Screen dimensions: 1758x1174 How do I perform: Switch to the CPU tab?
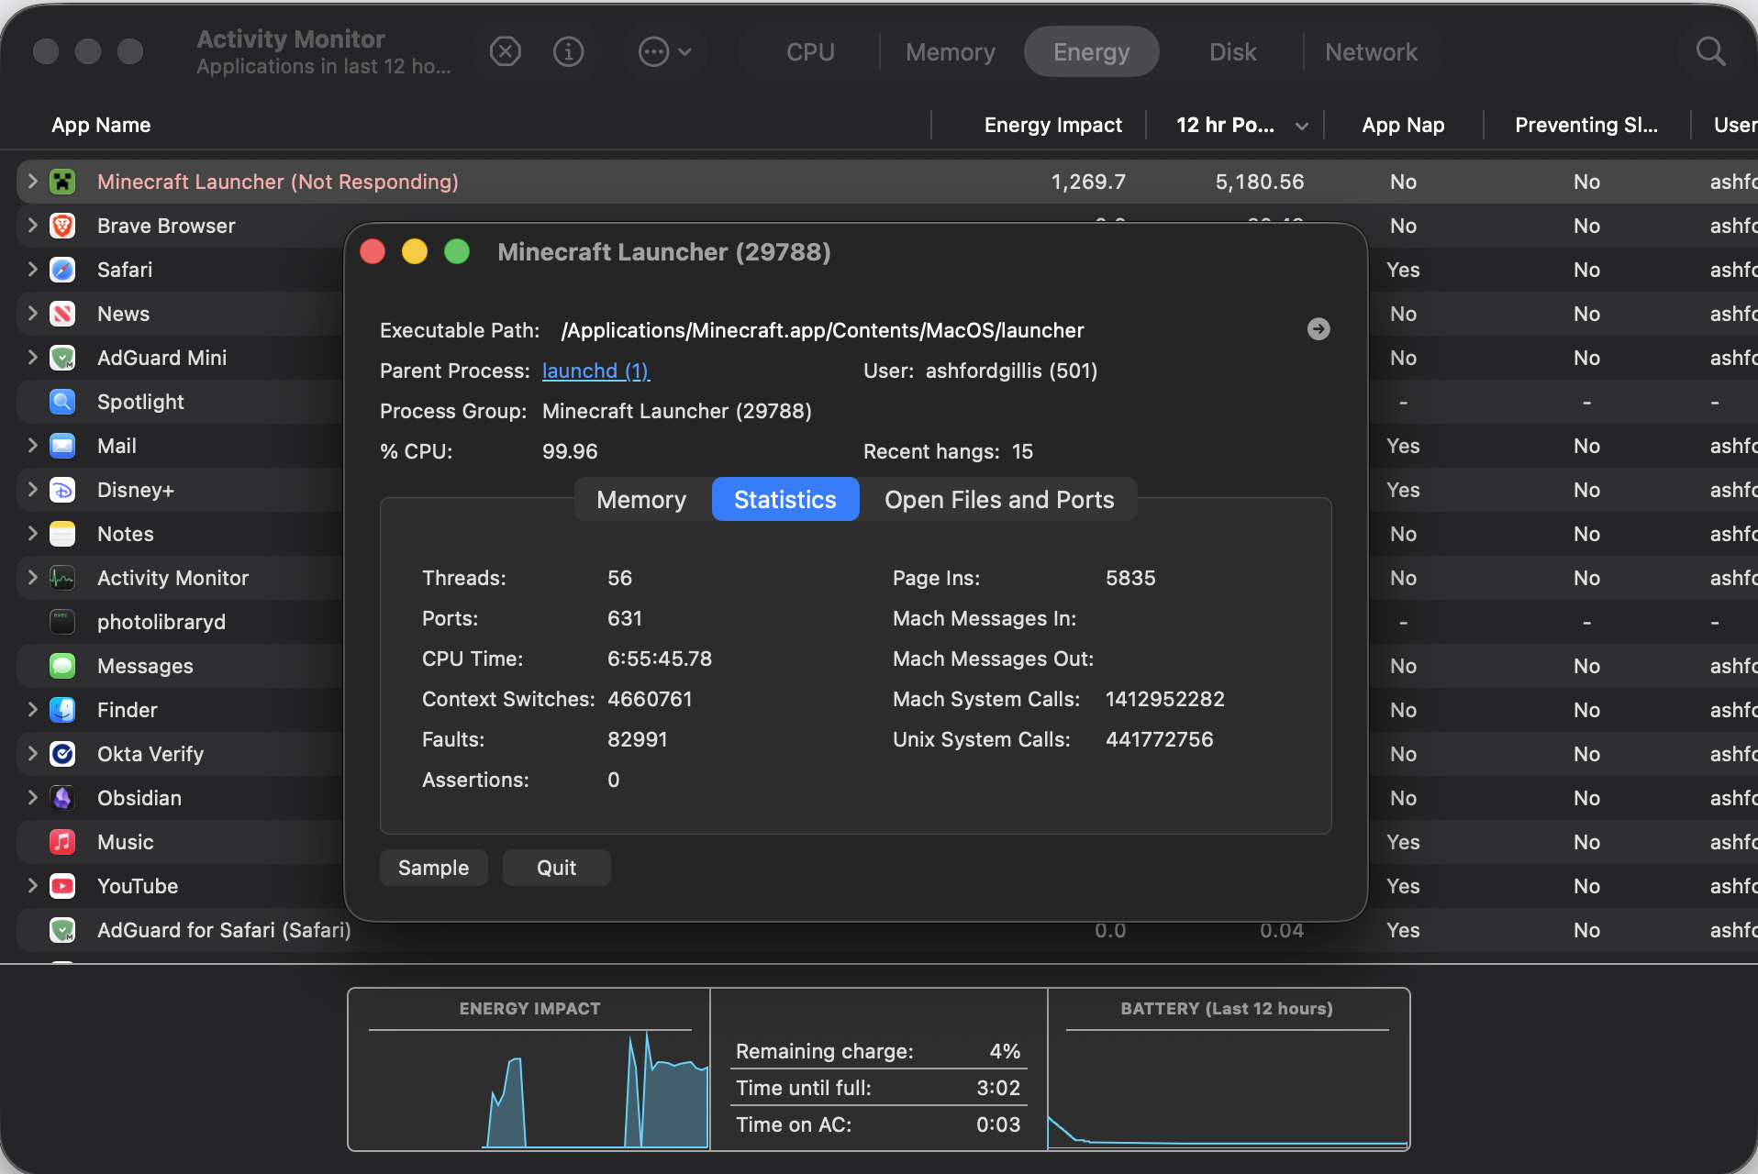coord(810,51)
